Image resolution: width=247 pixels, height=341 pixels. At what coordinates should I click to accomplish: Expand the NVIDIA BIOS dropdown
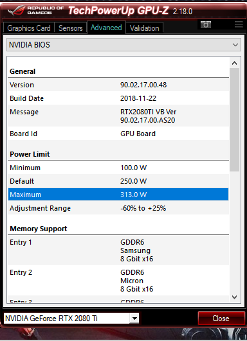click(x=123, y=45)
